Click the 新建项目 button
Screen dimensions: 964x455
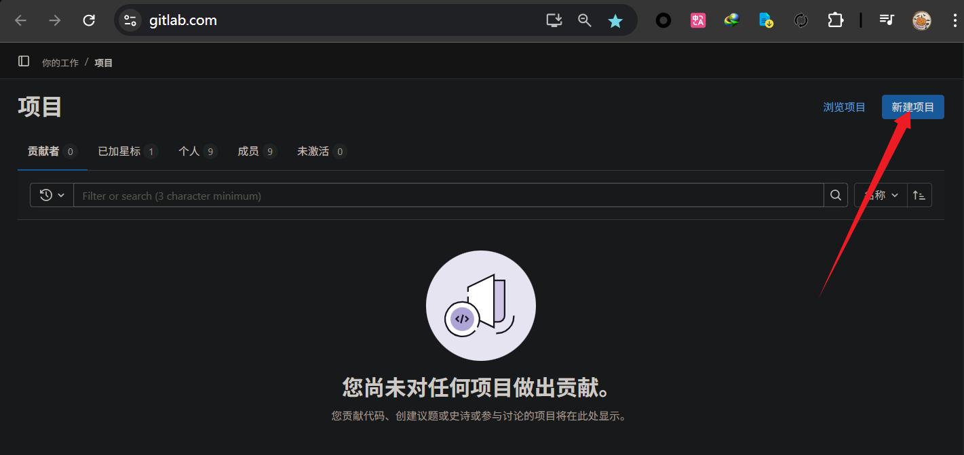coord(913,107)
